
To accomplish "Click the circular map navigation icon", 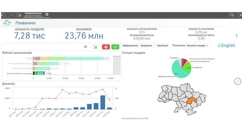I will coord(237,81).
